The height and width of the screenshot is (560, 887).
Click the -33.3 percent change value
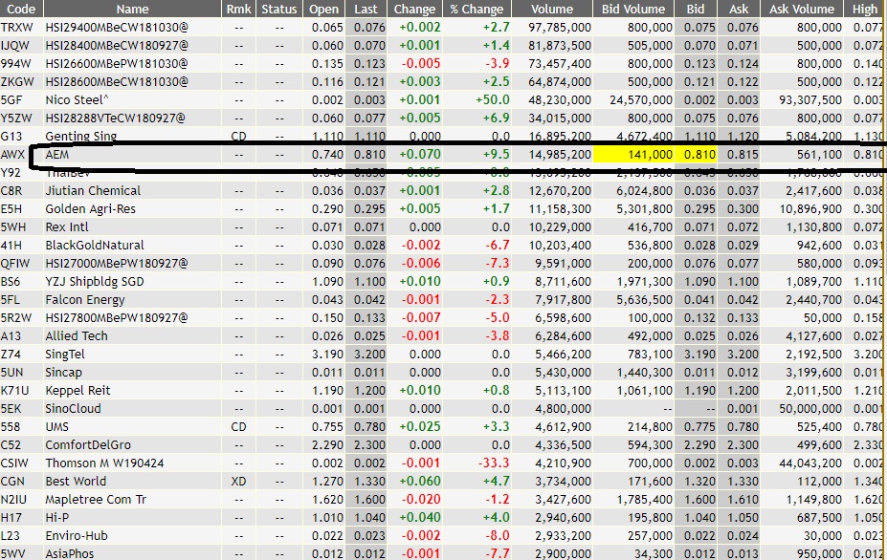pyautogui.click(x=494, y=463)
